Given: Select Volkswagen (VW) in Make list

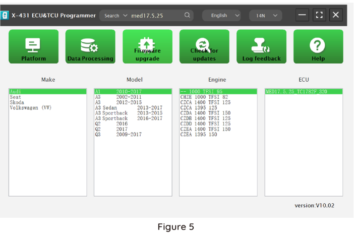Looking at the screenshot, I should tap(30, 108).
